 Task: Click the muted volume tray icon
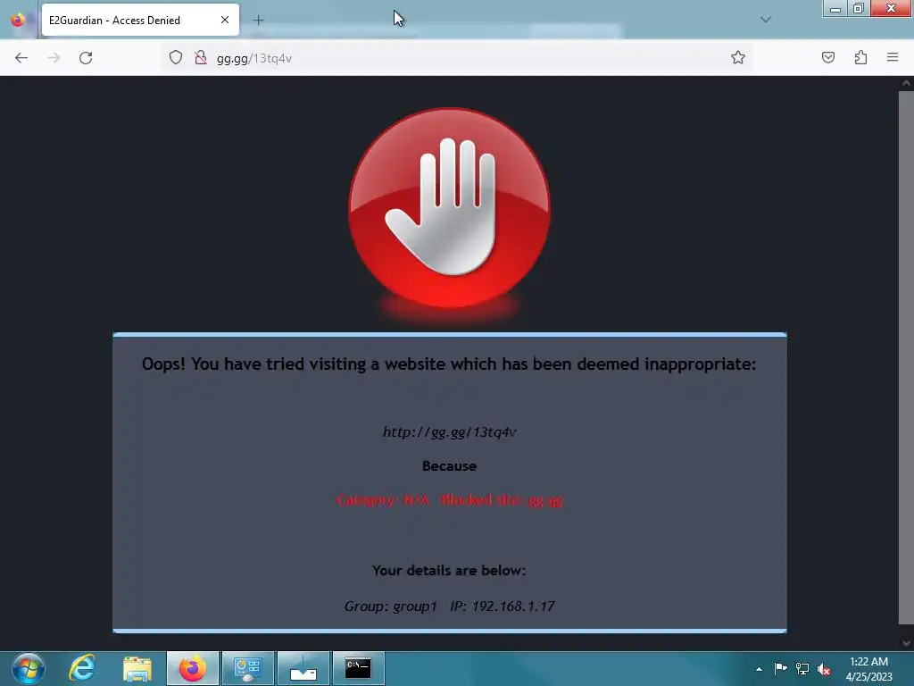(x=824, y=669)
